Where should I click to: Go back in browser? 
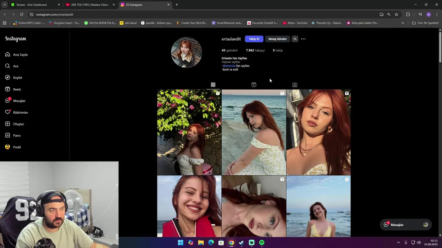(x=5, y=14)
